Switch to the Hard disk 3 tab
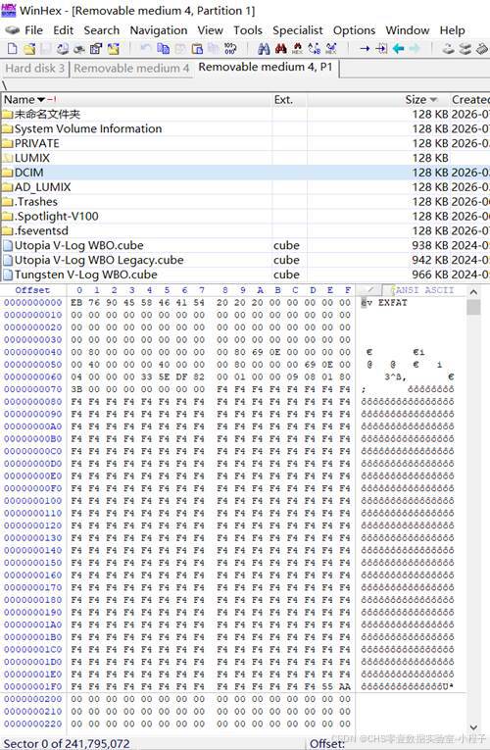The image size is (490, 750). point(35,69)
